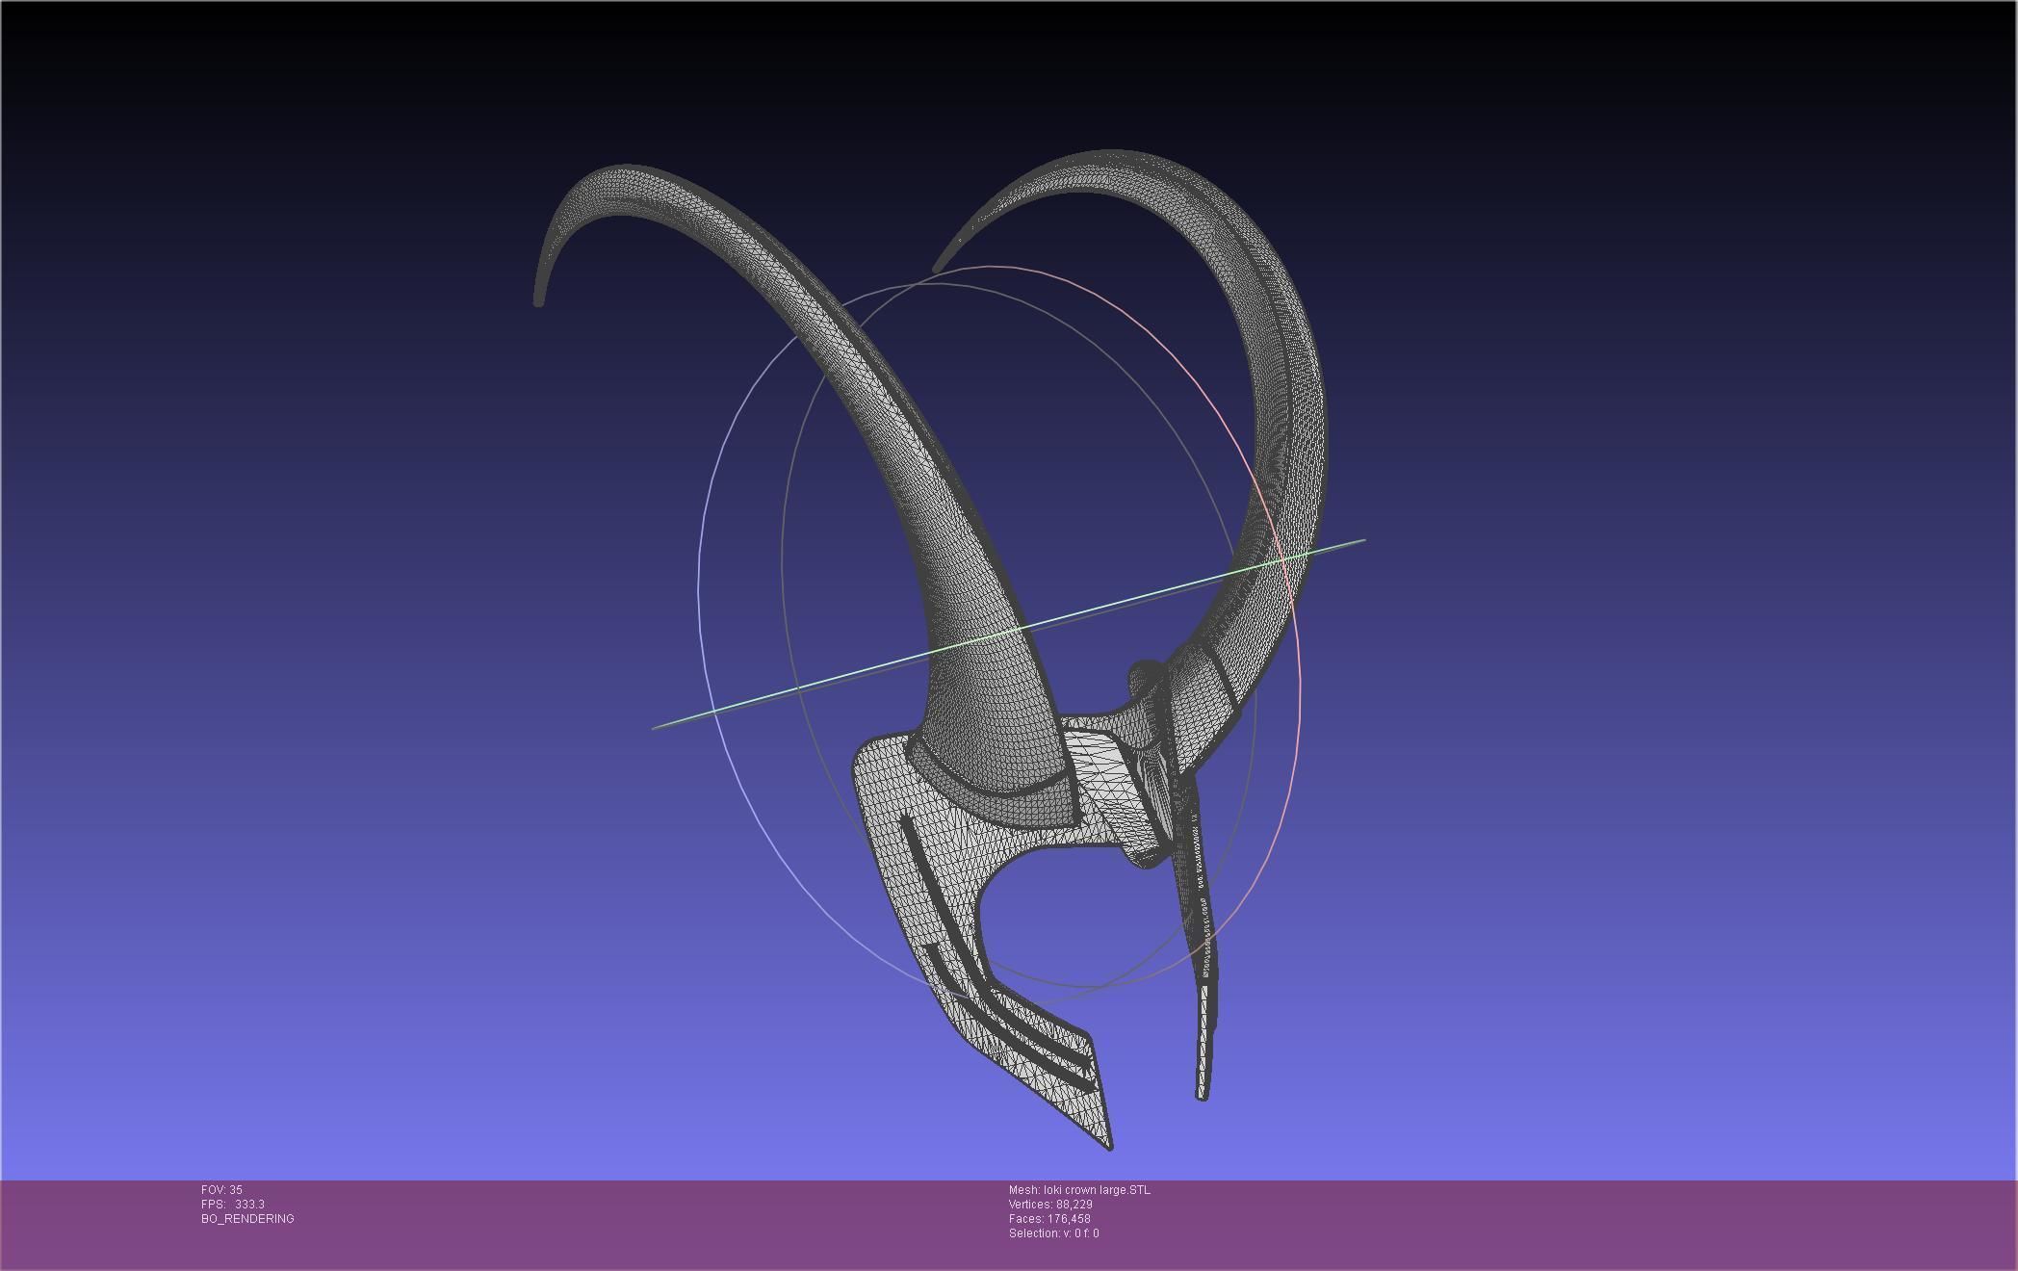Click the FOV: 35 readout

[221, 1190]
